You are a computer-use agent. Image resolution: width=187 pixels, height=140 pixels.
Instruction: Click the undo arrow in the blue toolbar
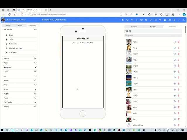point(132,20)
